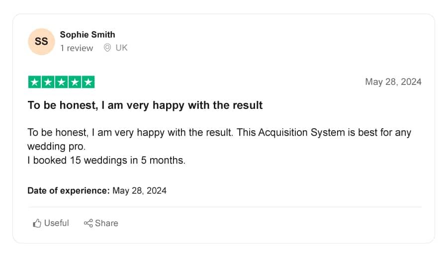The width and height of the screenshot is (447, 256).
Task: Click the fifth green rating star
Action: tap(88, 82)
